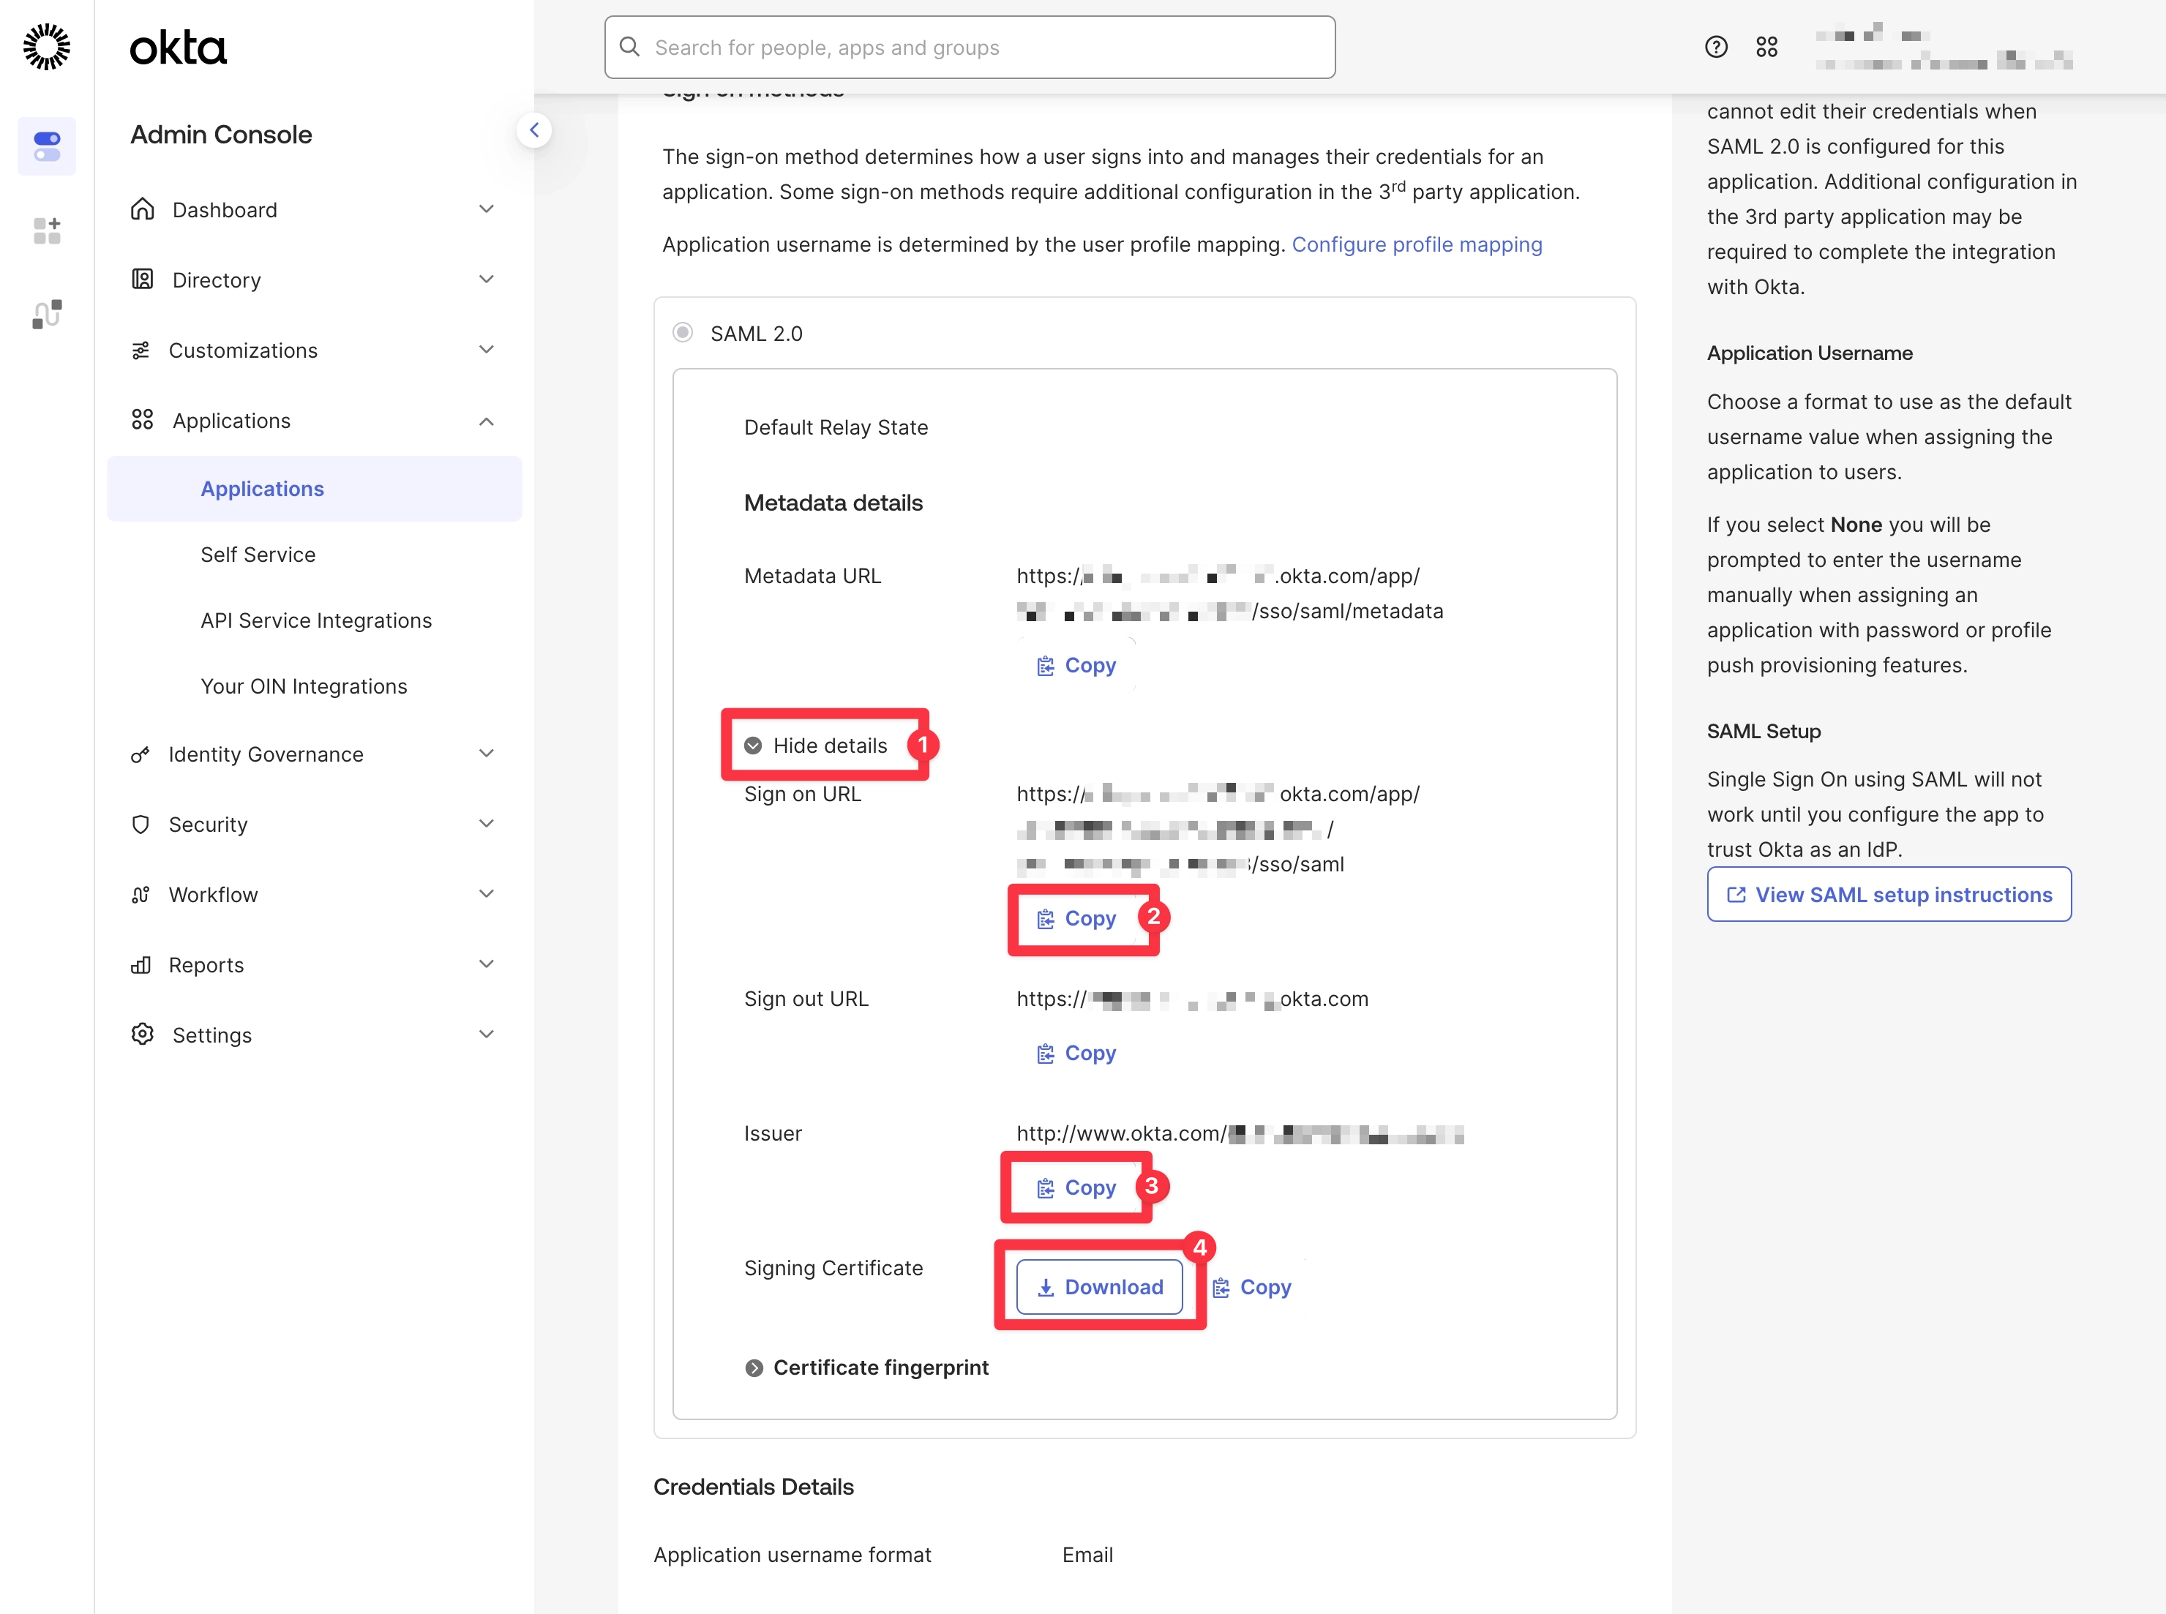Click the Workflow icon in sidebar
The width and height of the screenshot is (2166, 1614).
[x=140, y=895]
